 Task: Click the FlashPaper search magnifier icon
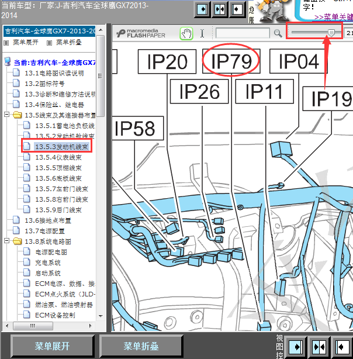(x=278, y=33)
